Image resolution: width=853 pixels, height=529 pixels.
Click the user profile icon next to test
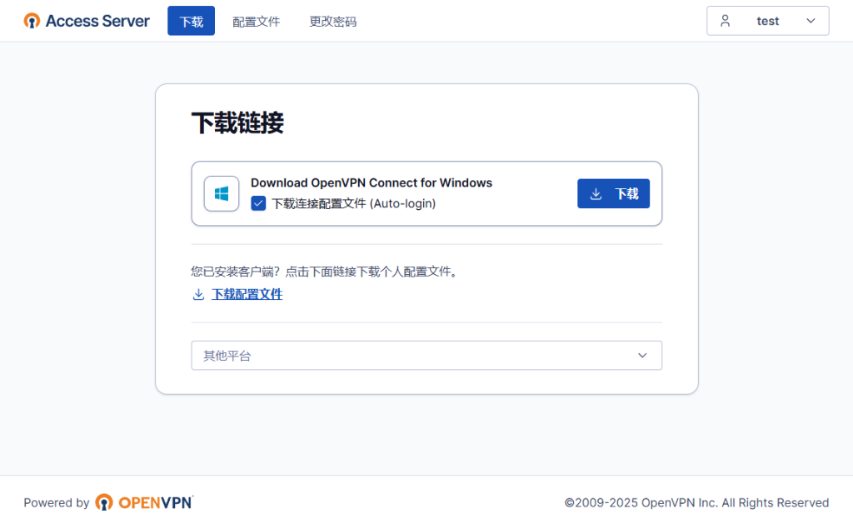725,21
